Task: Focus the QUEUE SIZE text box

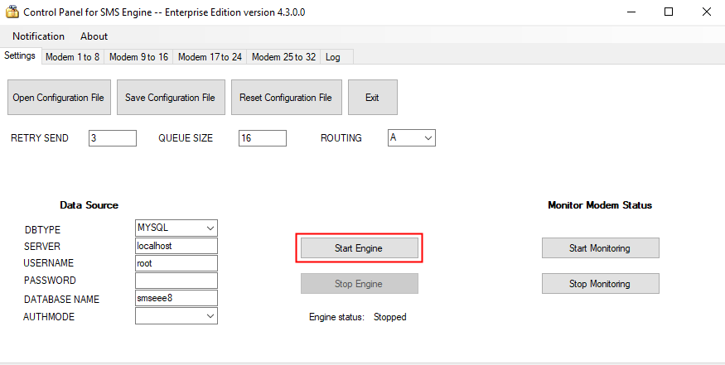Action: click(x=262, y=138)
